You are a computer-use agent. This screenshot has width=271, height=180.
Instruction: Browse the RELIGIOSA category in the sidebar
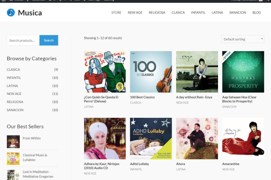pyautogui.click(x=15, y=102)
